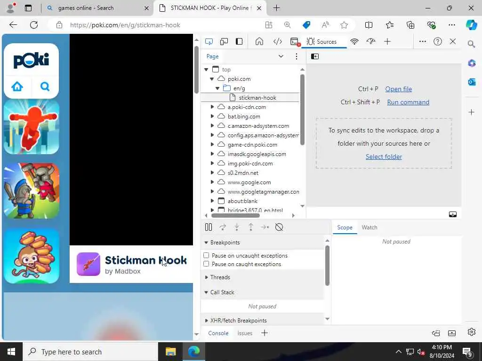Viewport: 482px width, 361px height.
Task: Toggle device emulation icon
Action: [x=224, y=41]
